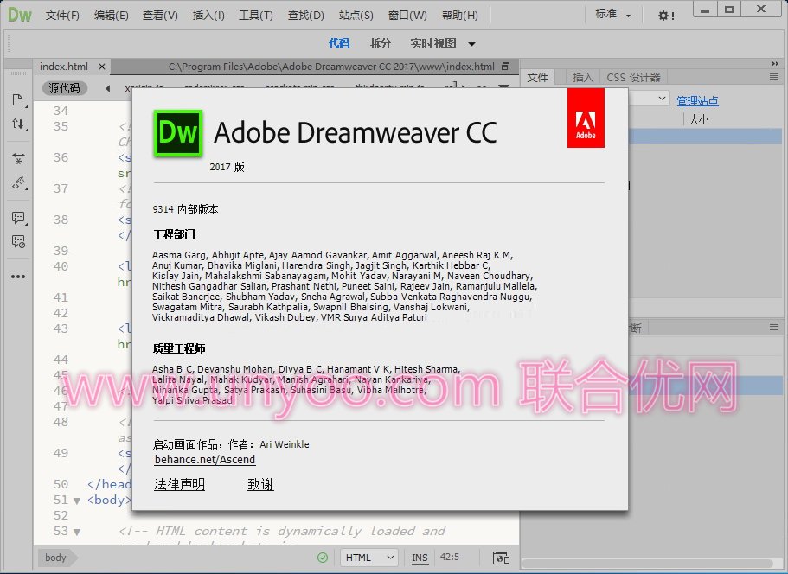Open the 工具(T) menu
Screen dimensions: 788x574
tap(256, 16)
